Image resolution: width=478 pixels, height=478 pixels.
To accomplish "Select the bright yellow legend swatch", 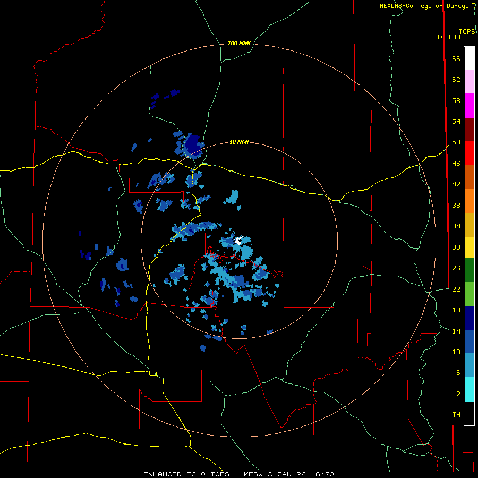I will click(469, 247).
